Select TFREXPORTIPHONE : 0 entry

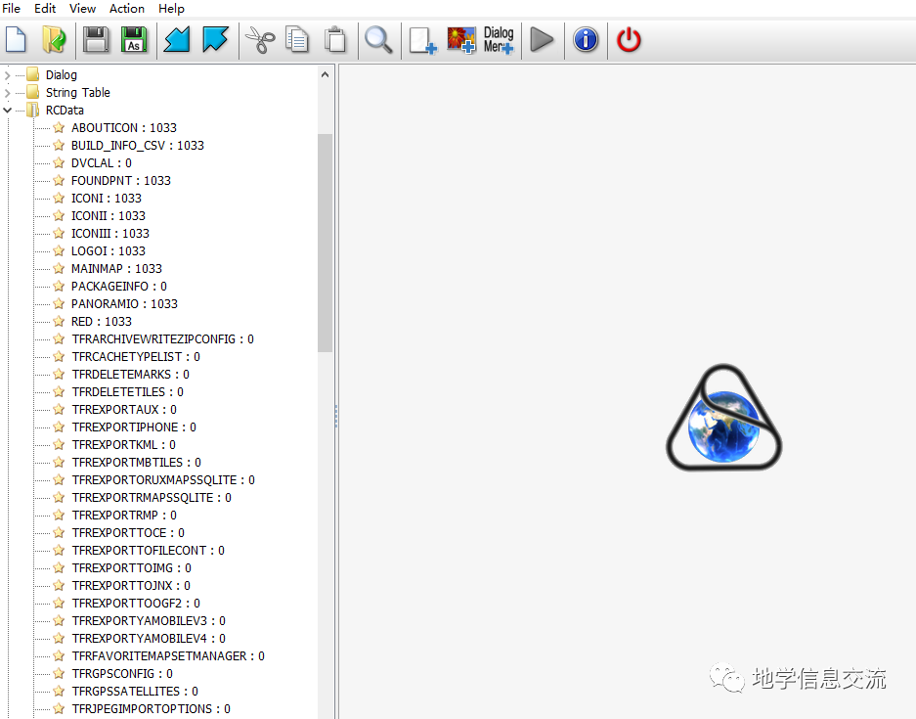tap(134, 427)
